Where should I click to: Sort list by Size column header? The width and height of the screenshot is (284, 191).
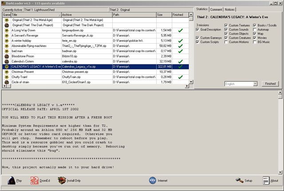164,15
